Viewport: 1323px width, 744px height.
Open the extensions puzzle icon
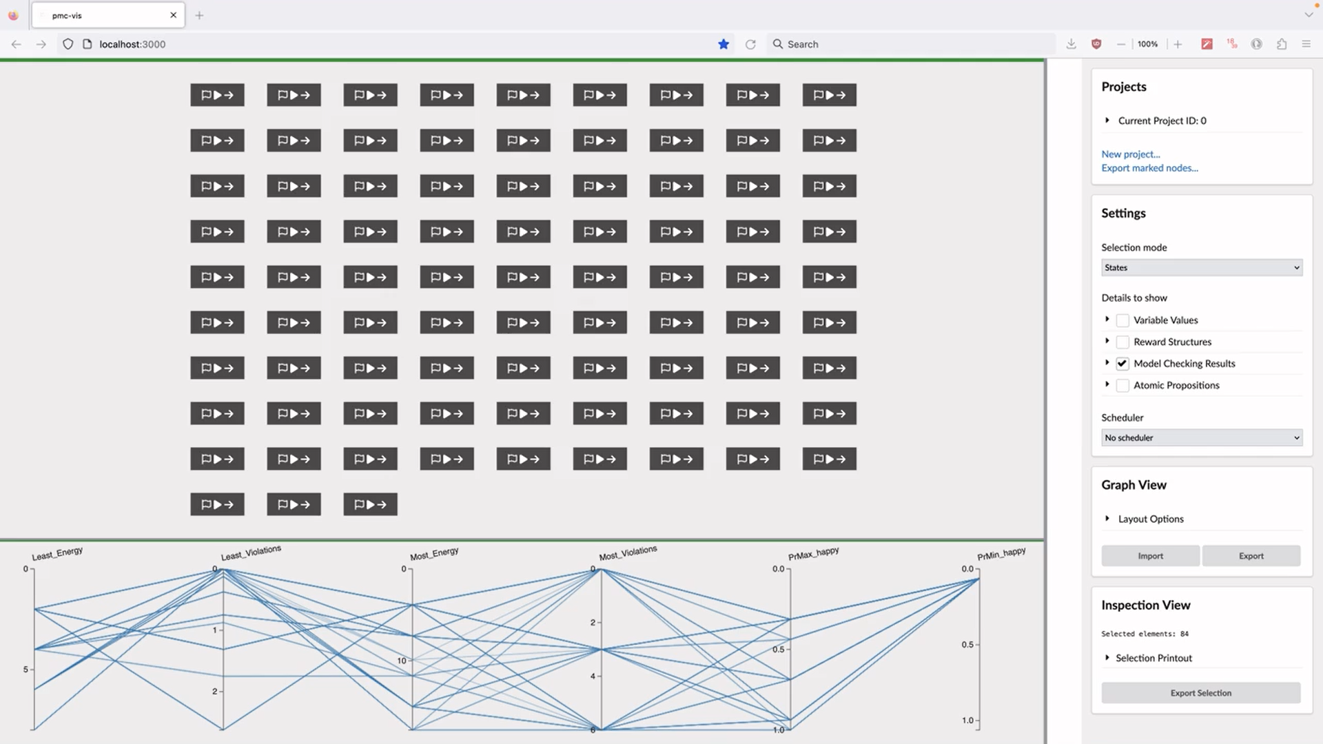coord(1282,44)
